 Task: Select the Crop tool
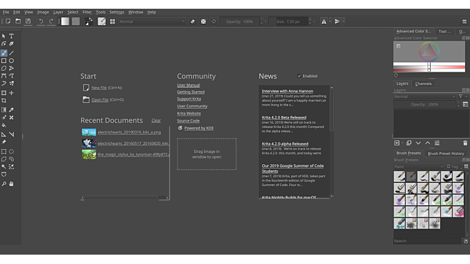pos(4,100)
